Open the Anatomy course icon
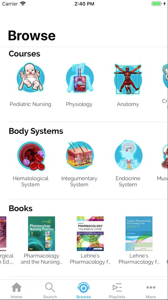The image size is (168, 300). pyautogui.click(x=128, y=79)
